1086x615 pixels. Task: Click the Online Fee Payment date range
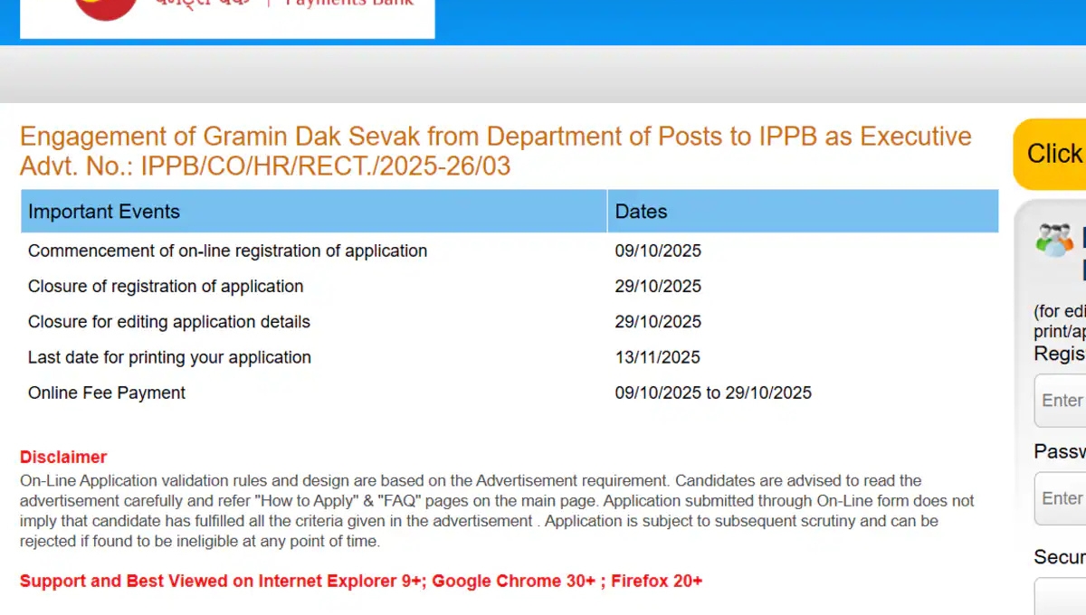tap(711, 393)
